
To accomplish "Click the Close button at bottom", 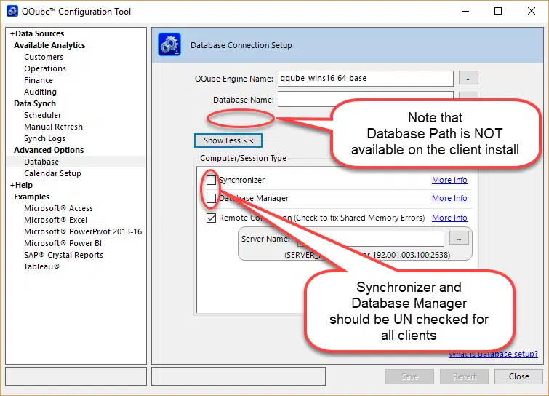I will (518, 376).
